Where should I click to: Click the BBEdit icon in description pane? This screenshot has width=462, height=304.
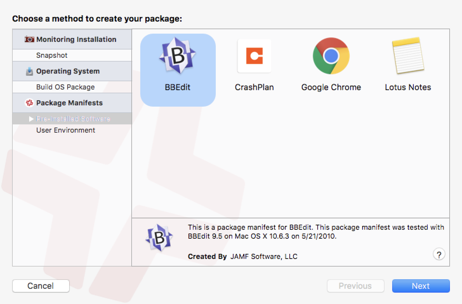click(x=159, y=238)
